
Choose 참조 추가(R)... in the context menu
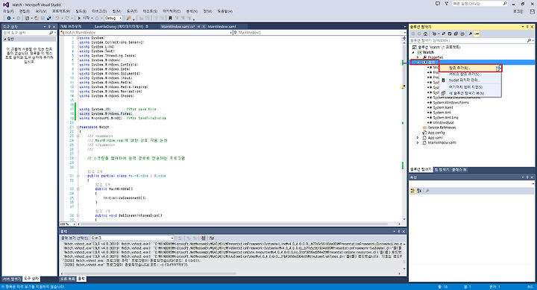click(x=470, y=68)
